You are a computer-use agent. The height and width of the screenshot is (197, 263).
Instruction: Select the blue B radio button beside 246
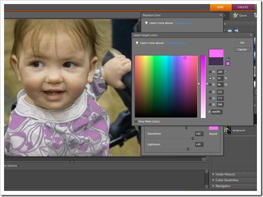click(210, 104)
